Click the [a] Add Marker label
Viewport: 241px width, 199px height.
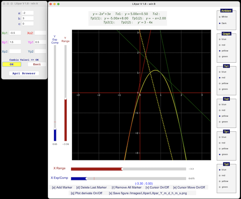62,188
